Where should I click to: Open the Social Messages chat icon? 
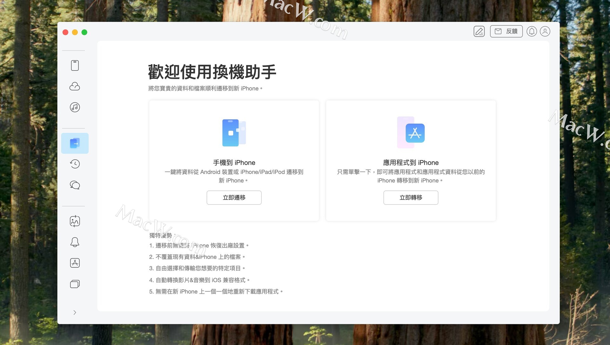[x=75, y=185]
